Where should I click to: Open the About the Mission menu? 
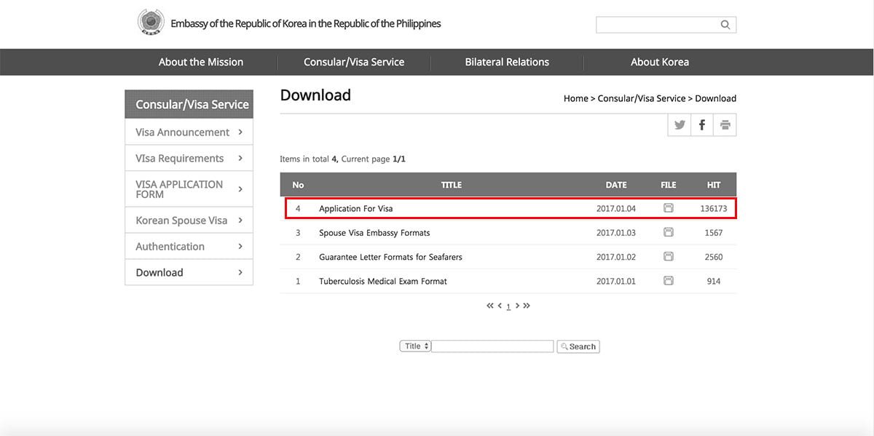[x=201, y=62]
